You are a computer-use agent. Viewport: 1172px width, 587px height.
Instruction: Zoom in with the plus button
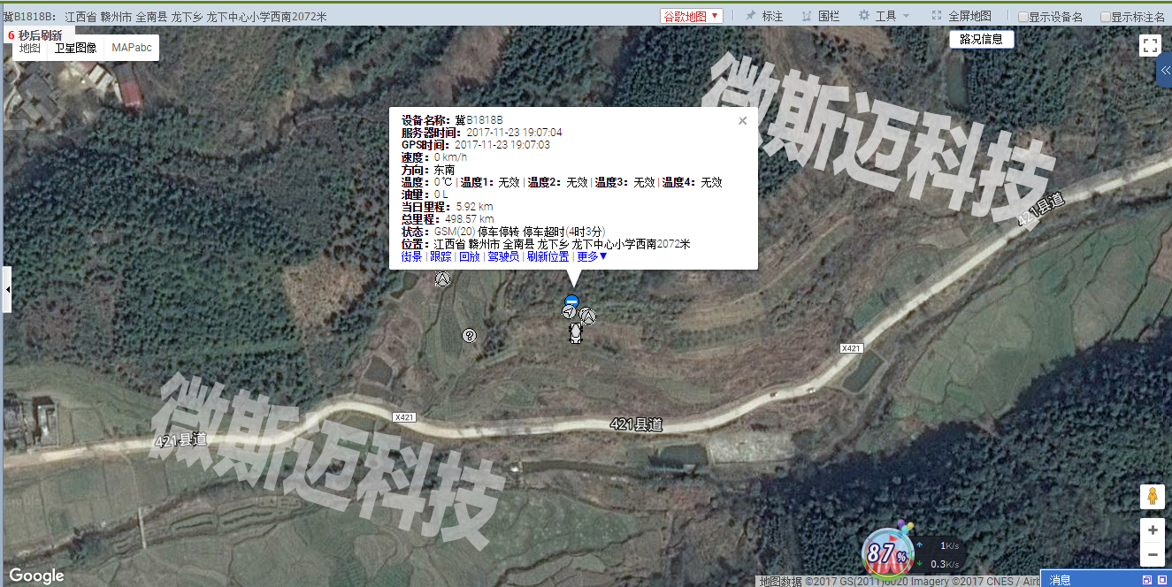pos(1151,530)
